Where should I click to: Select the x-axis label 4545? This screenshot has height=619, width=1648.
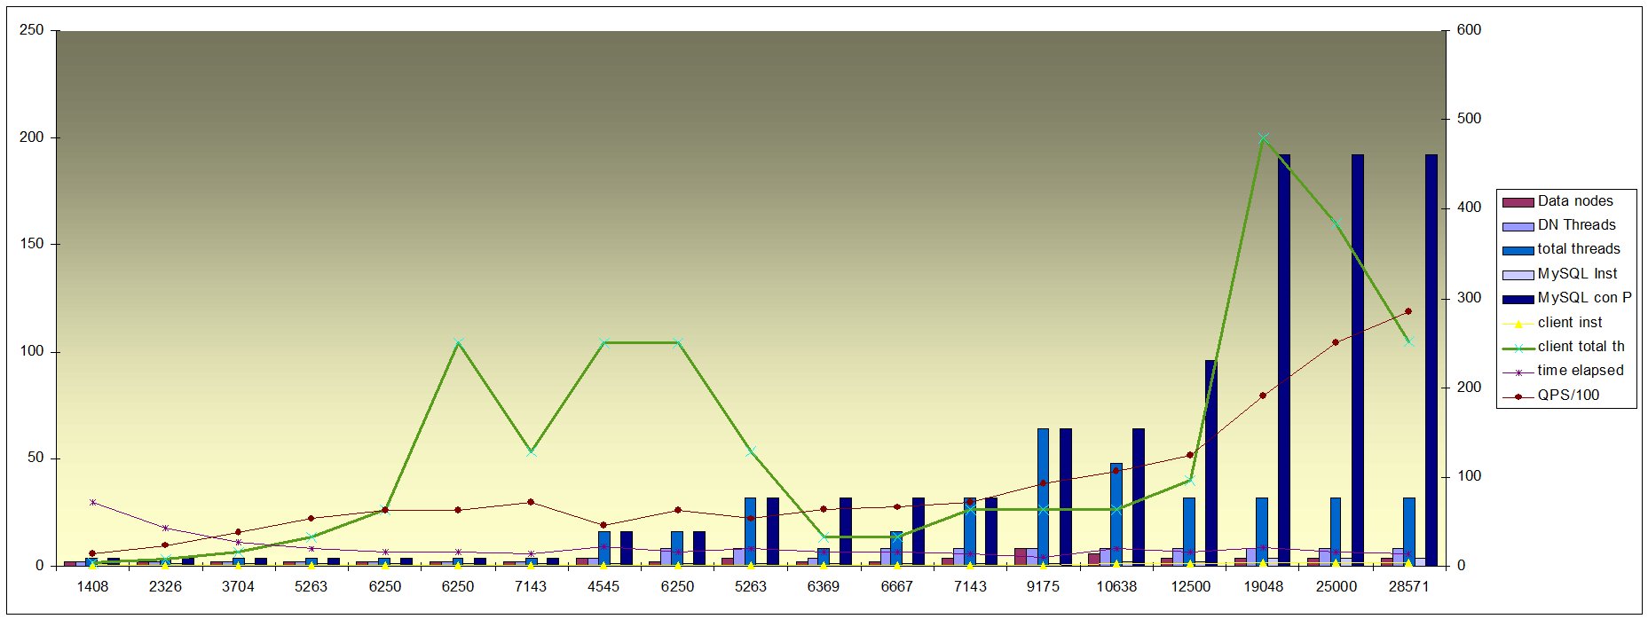click(x=603, y=586)
